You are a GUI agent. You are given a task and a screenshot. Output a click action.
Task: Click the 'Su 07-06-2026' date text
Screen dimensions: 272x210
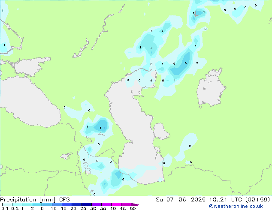[181, 200]
